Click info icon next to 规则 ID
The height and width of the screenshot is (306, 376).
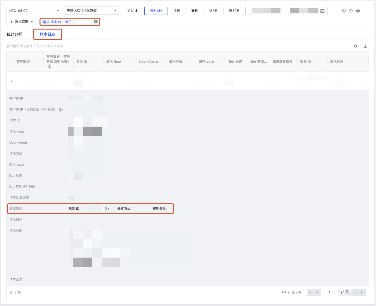107,209
